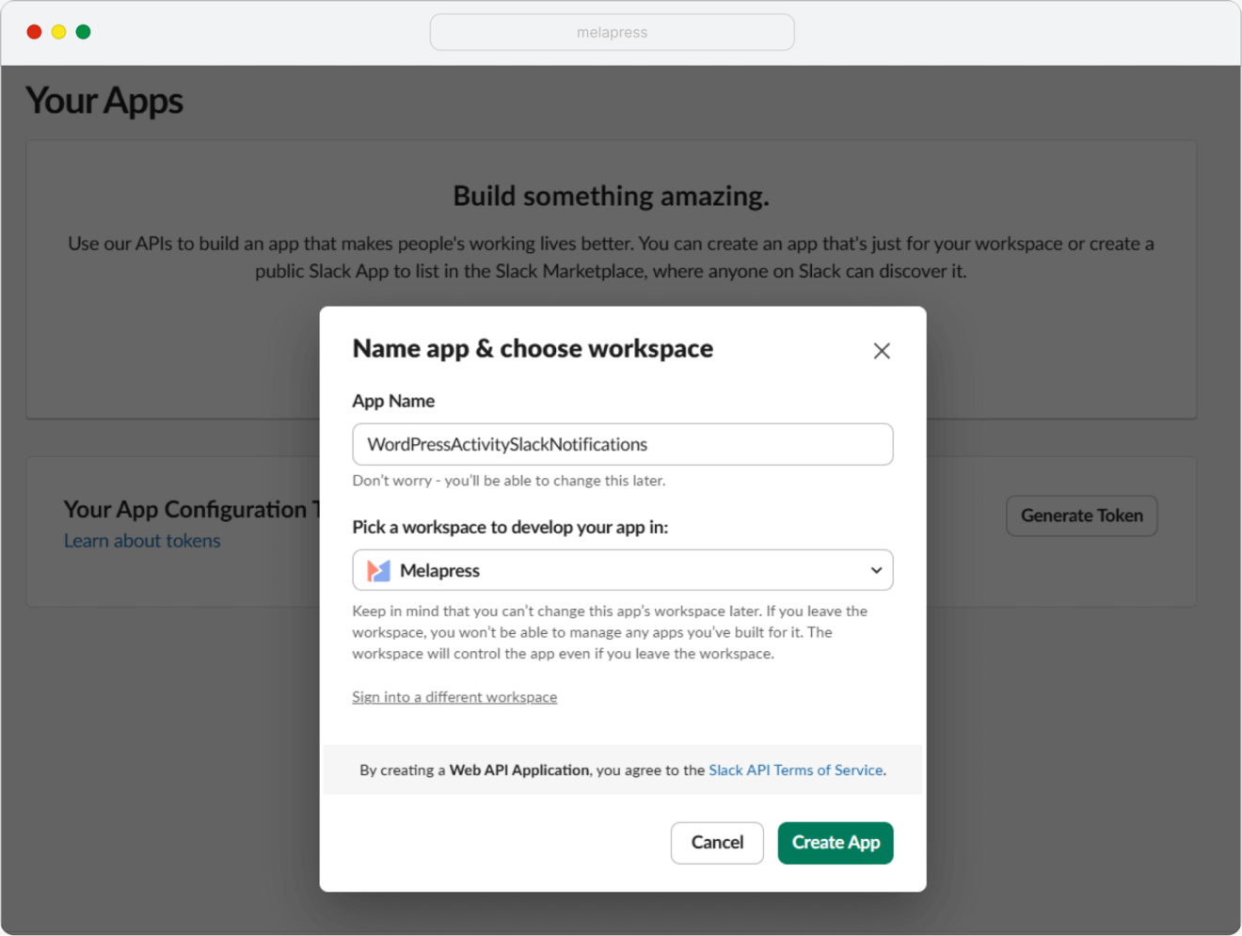1242x936 pixels.
Task: Click the 'Pick a workspace to develop your app in' label
Action: pyautogui.click(x=510, y=527)
